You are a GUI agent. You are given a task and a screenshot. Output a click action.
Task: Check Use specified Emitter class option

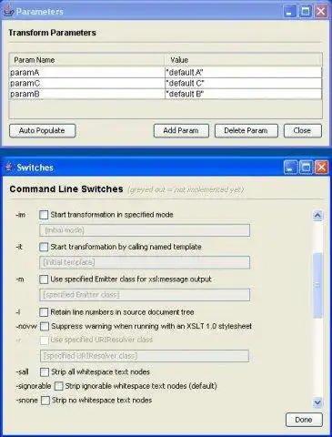tap(44, 279)
